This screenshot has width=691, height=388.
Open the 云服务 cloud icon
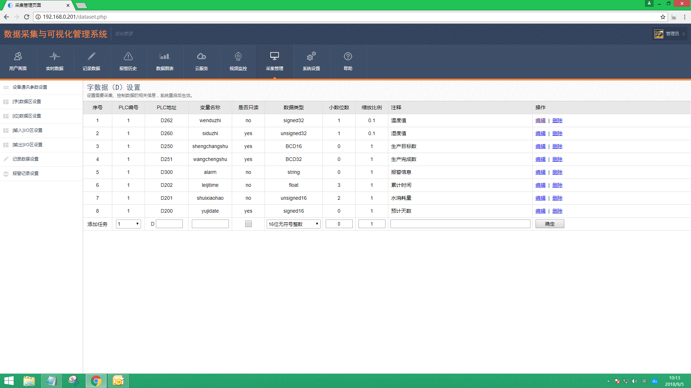(202, 56)
